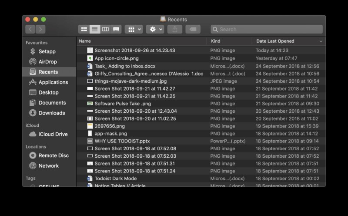
Task: Click the PowerP…(.pptx) kind cell
Action: [x=228, y=141]
